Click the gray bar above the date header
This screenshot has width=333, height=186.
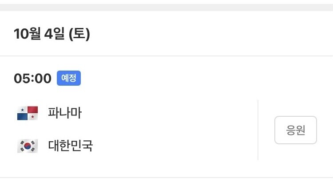coord(166,7)
